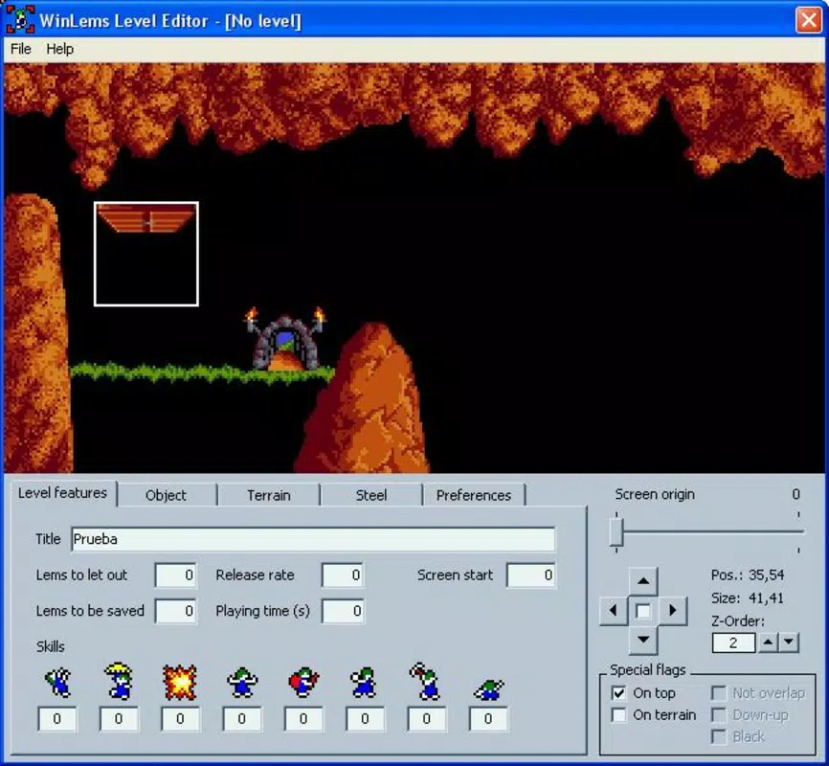The height and width of the screenshot is (766, 829).
Task: Increase Z-Order with up arrow
Action: [768, 642]
